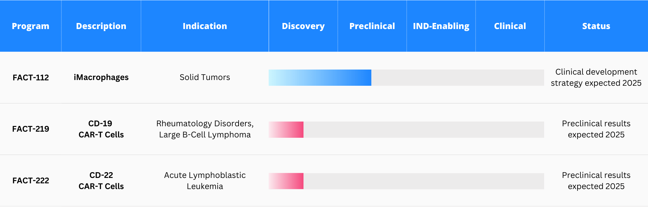Click the IND-Enabling stage header
The height and width of the screenshot is (210, 648).
[441, 26]
